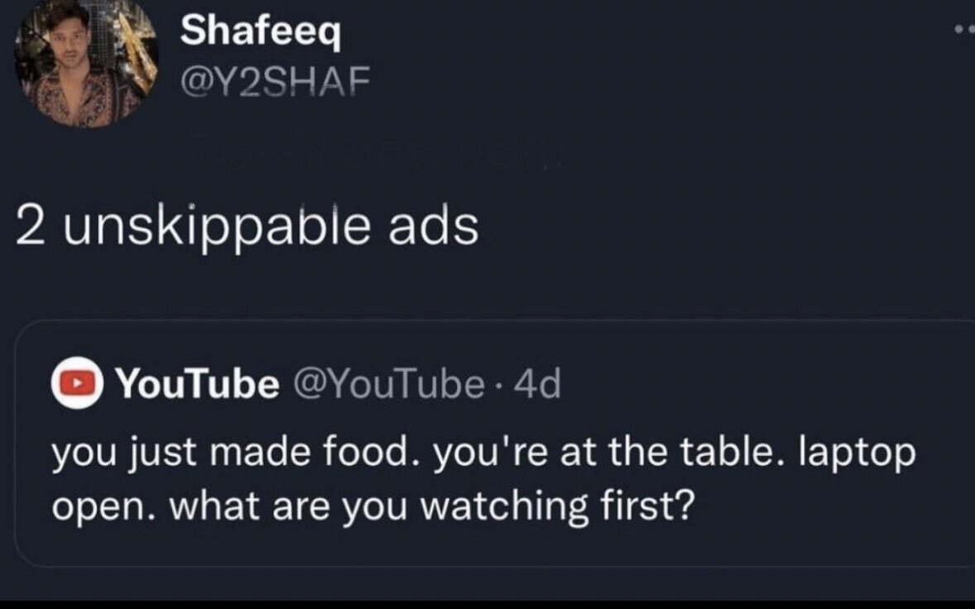Open the @YouTube handle in quoted tweet

[x=385, y=384]
